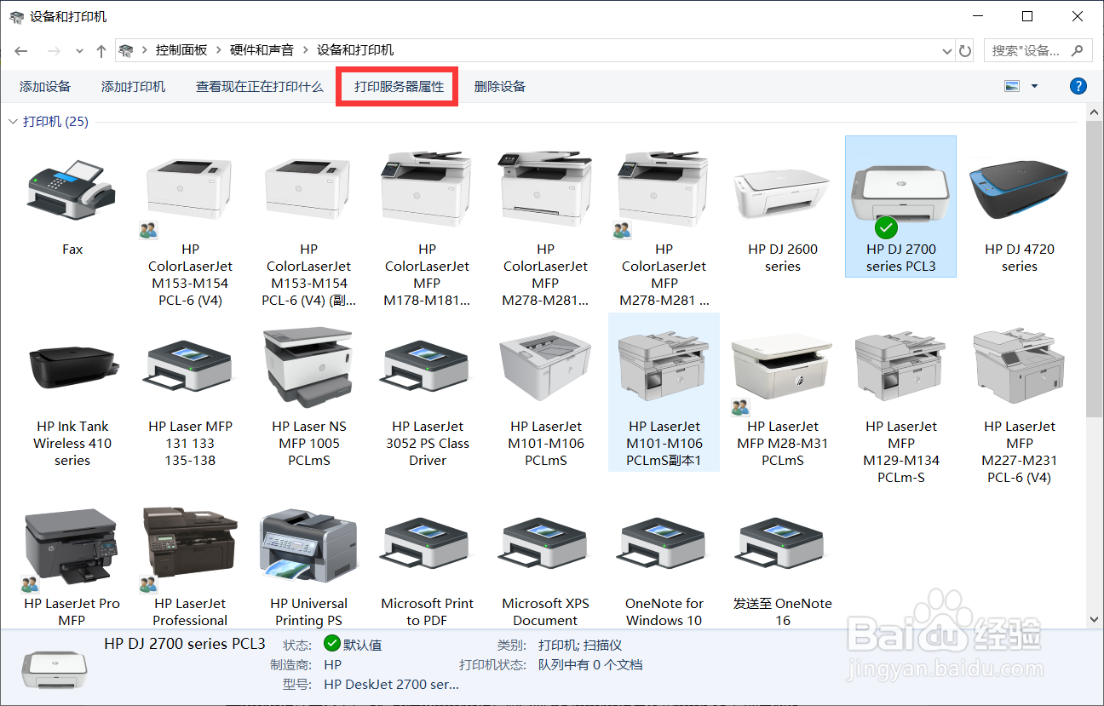This screenshot has width=1104, height=706.
Task: Click the refresh button in address bar
Action: [965, 50]
